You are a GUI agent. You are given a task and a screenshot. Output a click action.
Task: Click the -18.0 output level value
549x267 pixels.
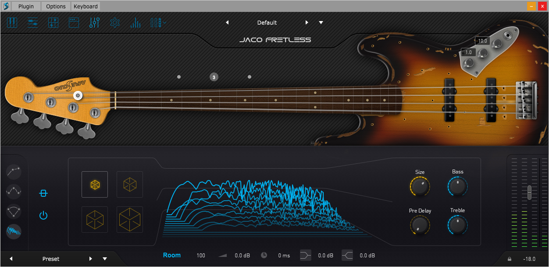tap(530, 259)
